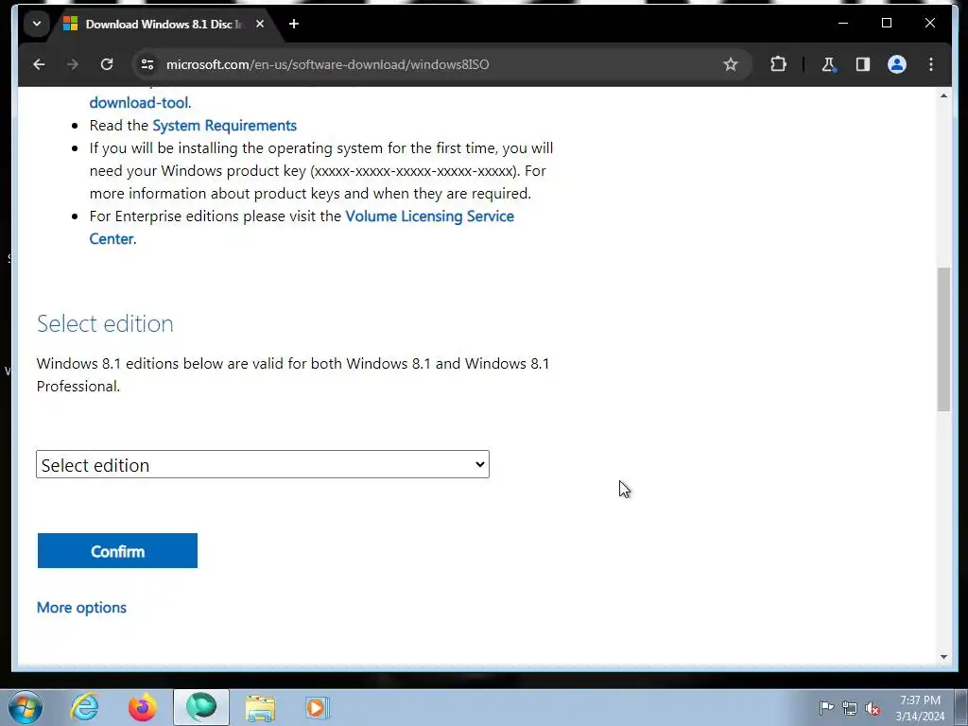Open Chrome Labs flask icon
The image size is (968, 726).
click(x=828, y=64)
